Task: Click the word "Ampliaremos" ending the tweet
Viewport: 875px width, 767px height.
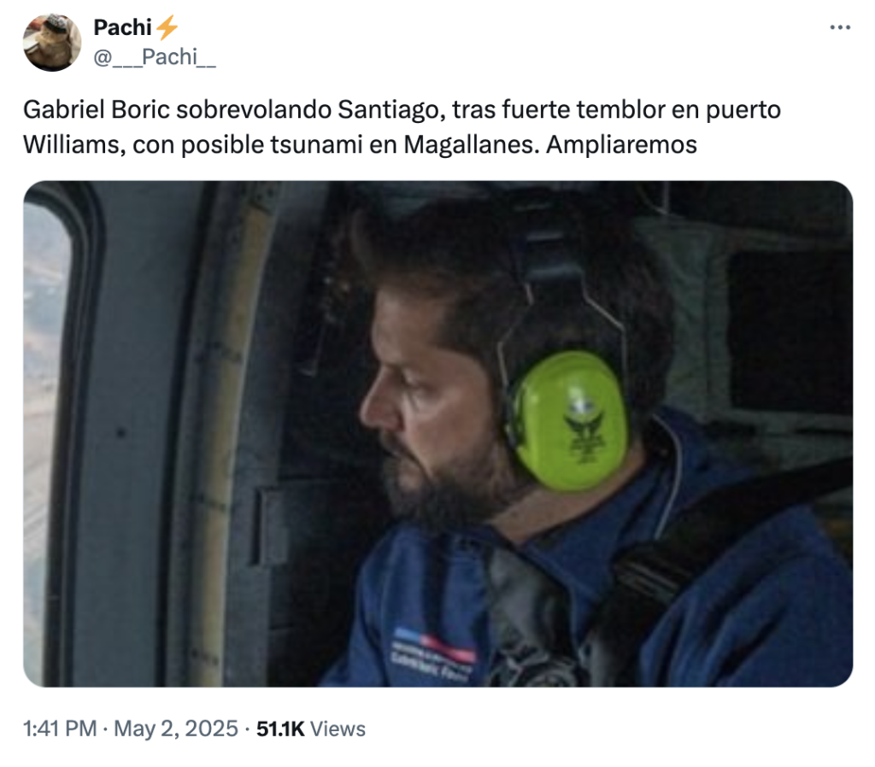Action: 622,144
